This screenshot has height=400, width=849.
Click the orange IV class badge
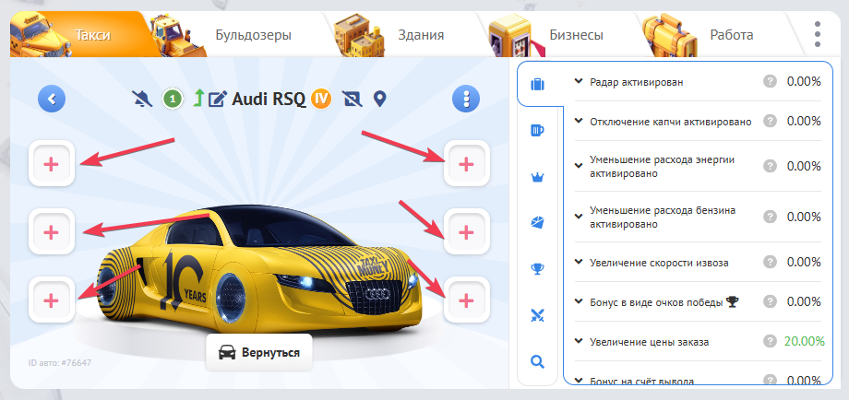pyautogui.click(x=320, y=98)
